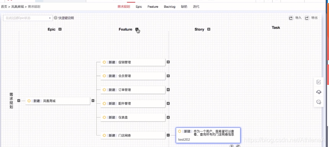329x147 pixels.
Task: Open the 迭代 tab
Action: pyautogui.click(x=196, y=7)
